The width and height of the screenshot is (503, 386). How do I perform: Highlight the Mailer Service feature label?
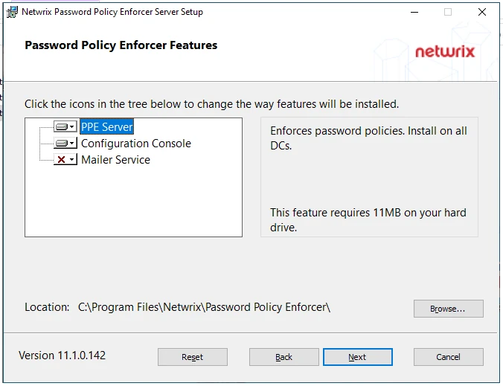pos(115,160)
